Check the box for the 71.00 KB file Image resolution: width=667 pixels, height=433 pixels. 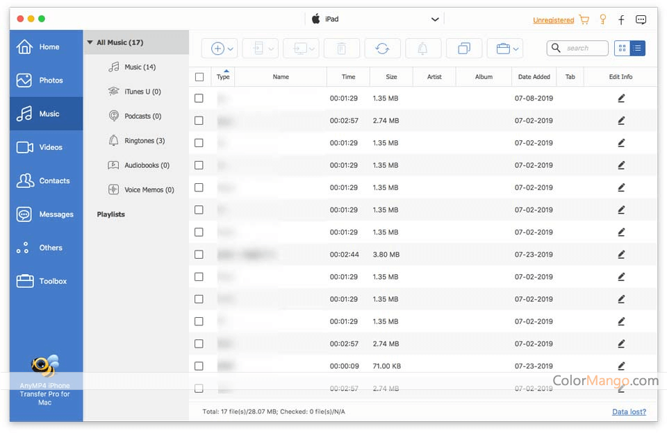199,366
